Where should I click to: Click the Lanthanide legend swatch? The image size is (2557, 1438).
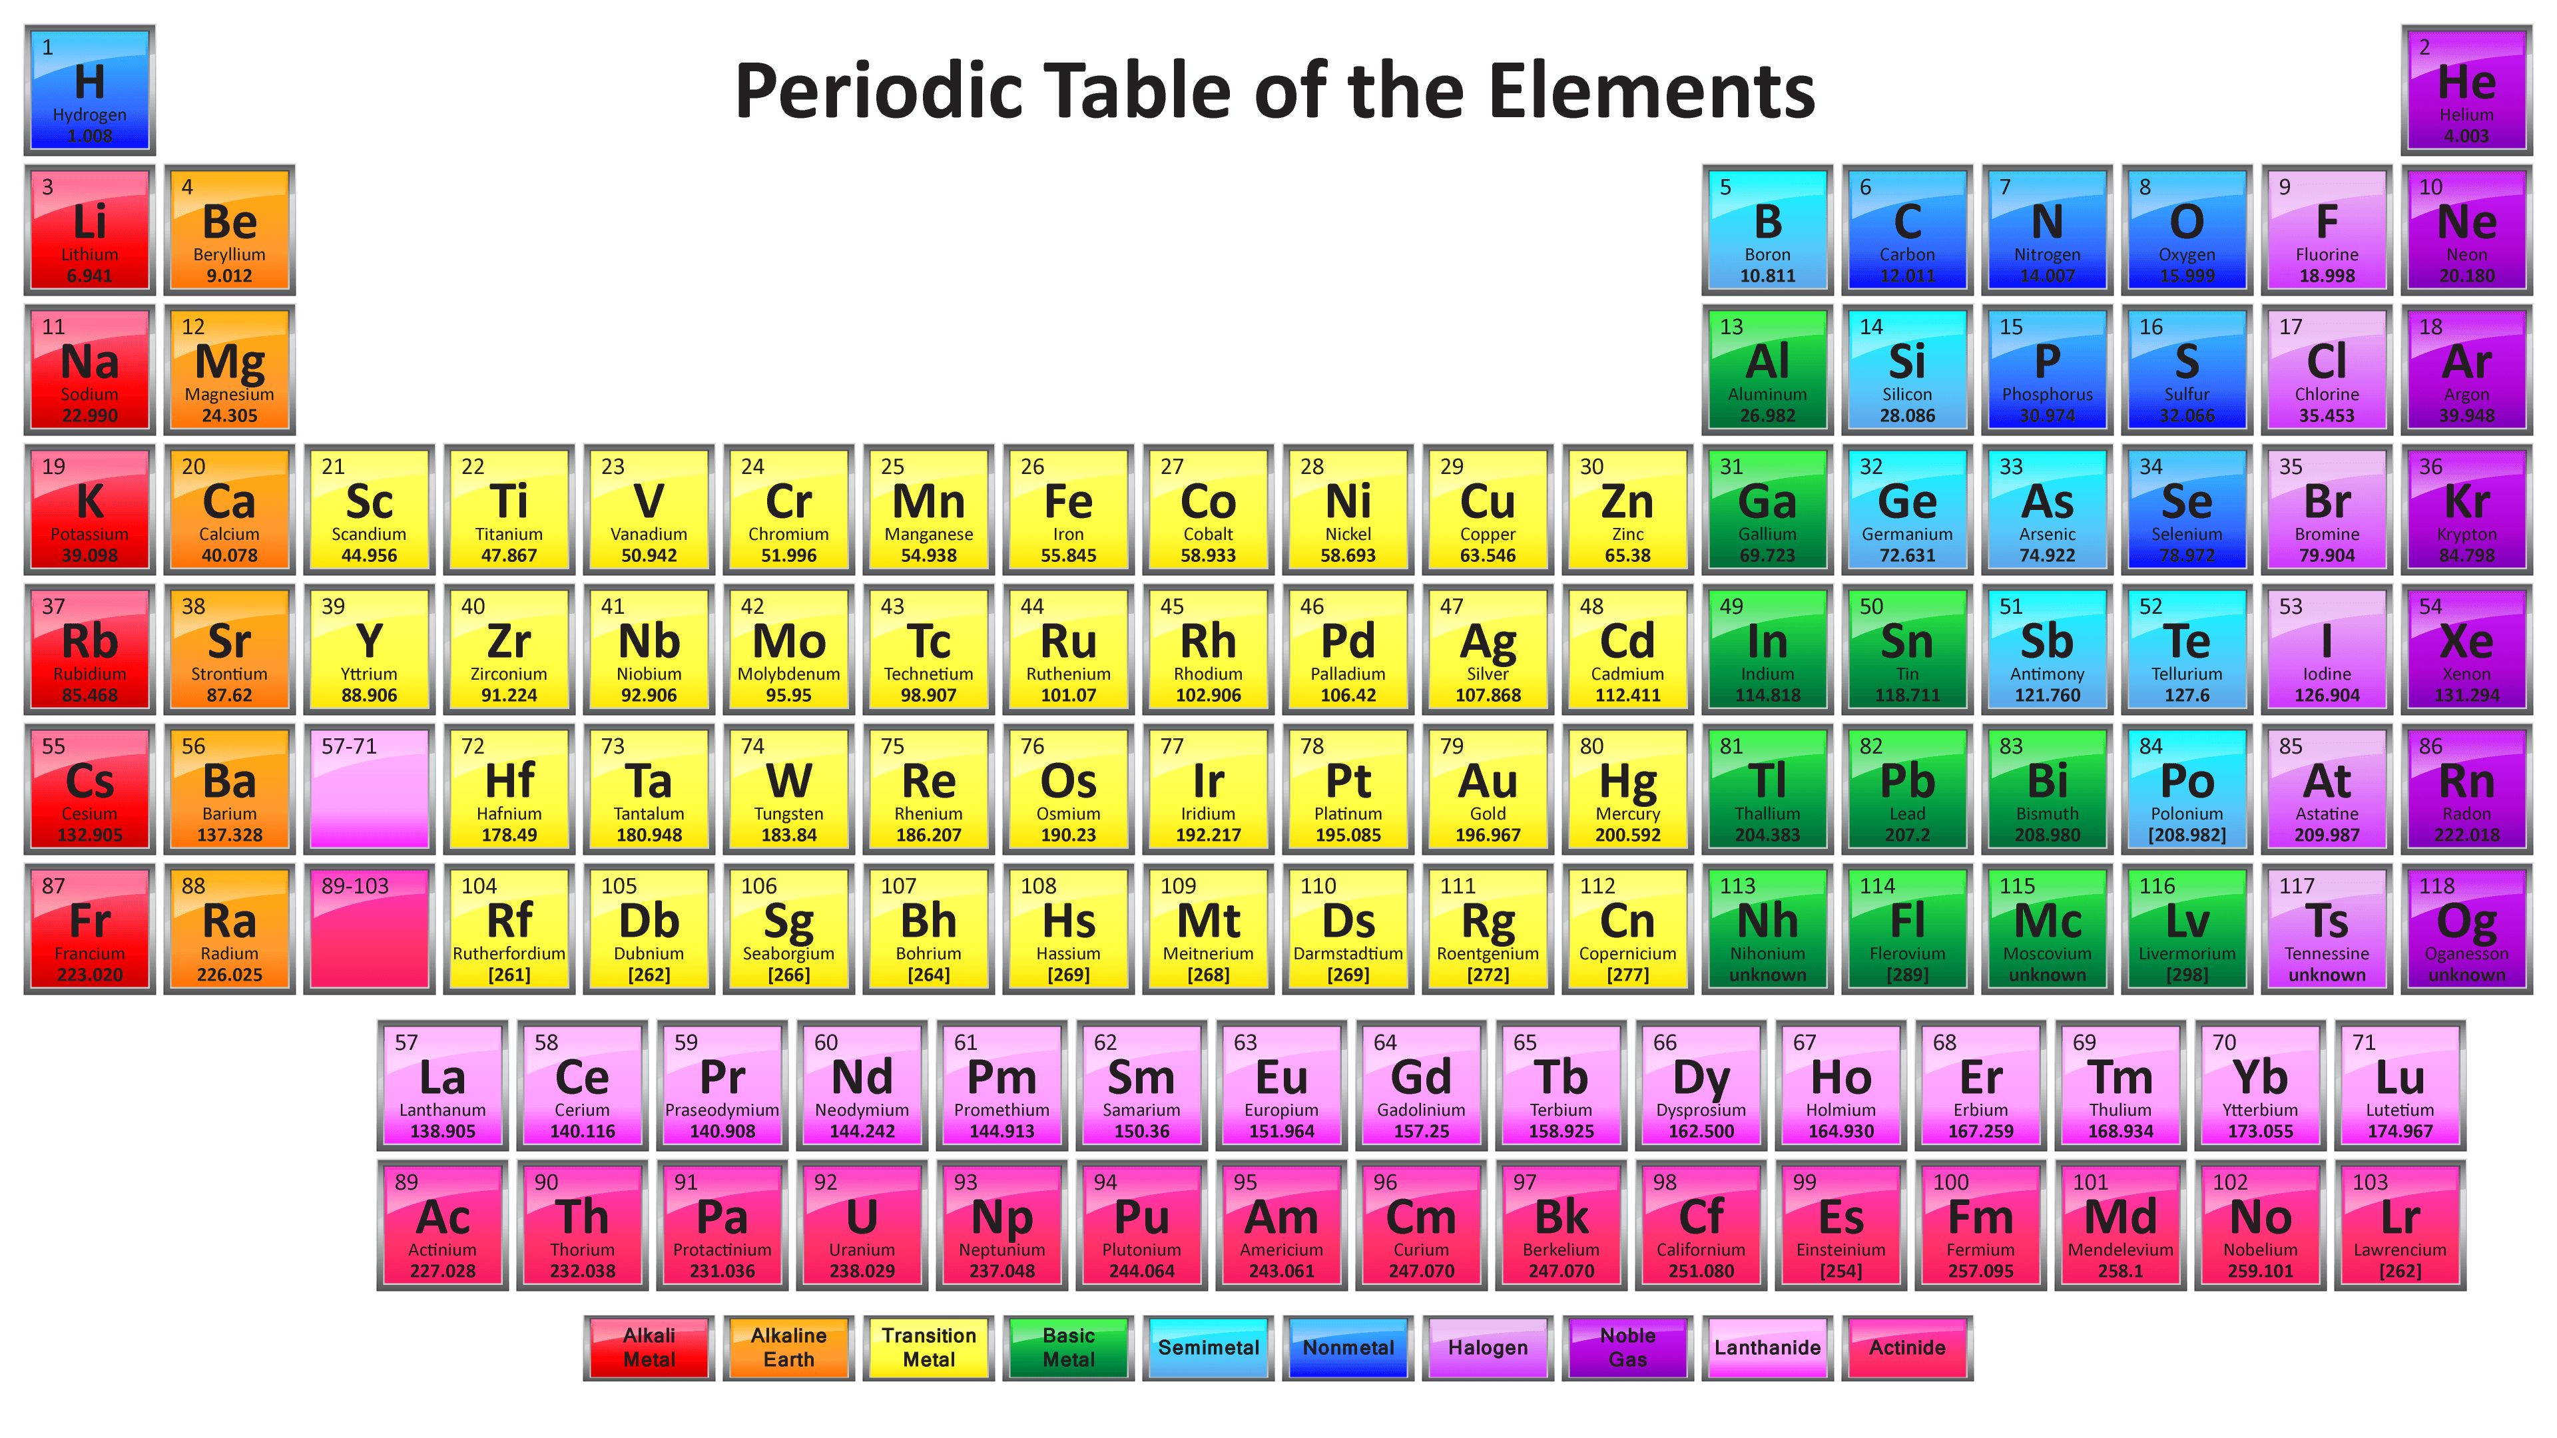[1768, 1347]
